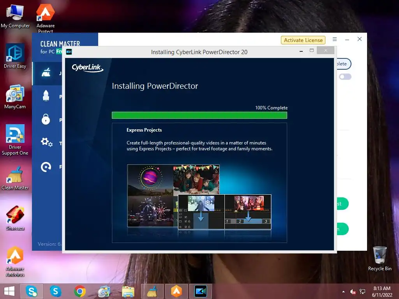Viewport: 399px width, 299px height.
Task: Open the Driver Support One desktop shortcut
Action: (x=15, y=140)
